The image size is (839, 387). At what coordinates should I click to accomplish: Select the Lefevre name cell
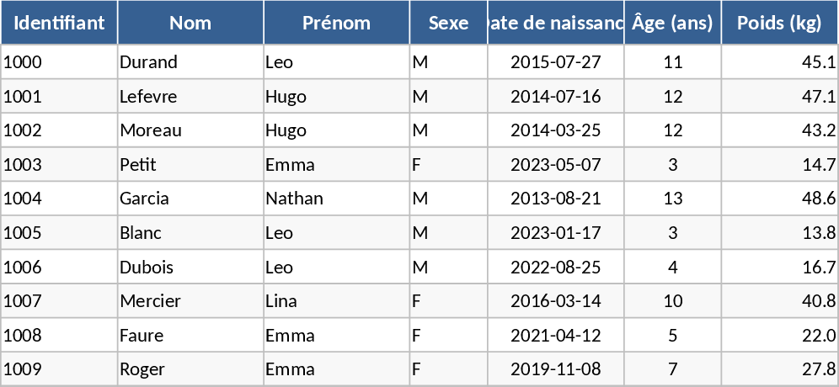[190, 97]
